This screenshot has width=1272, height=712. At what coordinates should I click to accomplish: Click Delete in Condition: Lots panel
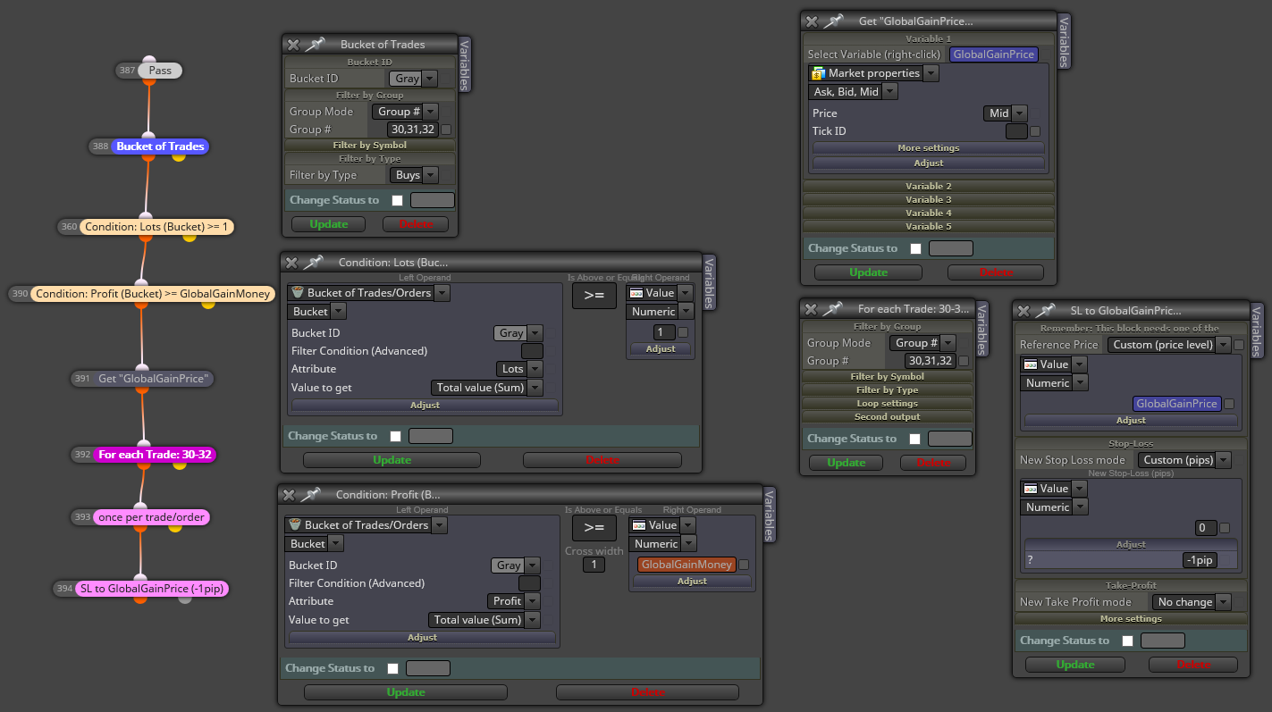click(602, 460)
